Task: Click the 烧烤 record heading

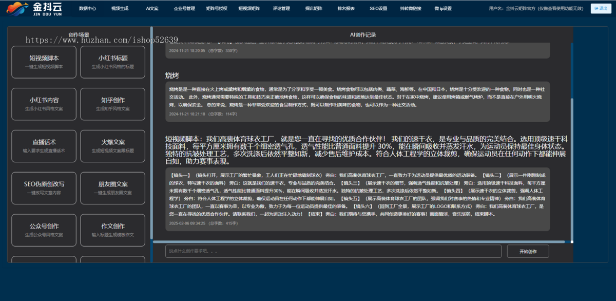Action: tap(172, 76)
